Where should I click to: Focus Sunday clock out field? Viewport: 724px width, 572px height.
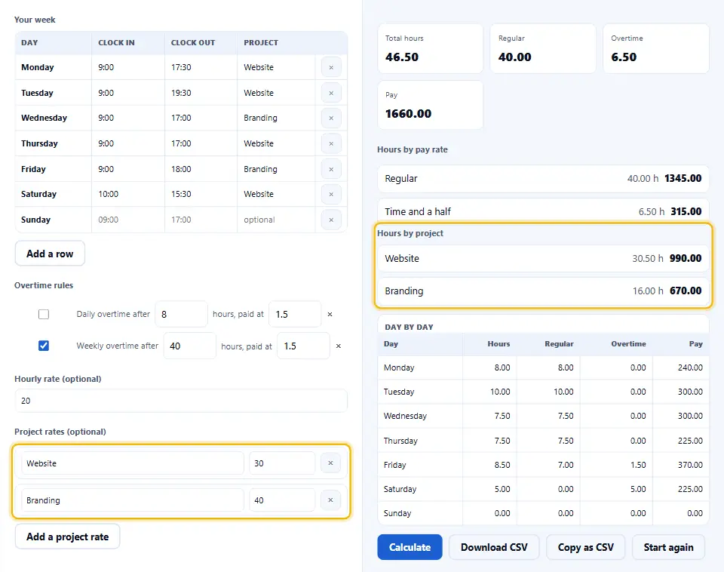pyautogui.click(x=201, y=220)
